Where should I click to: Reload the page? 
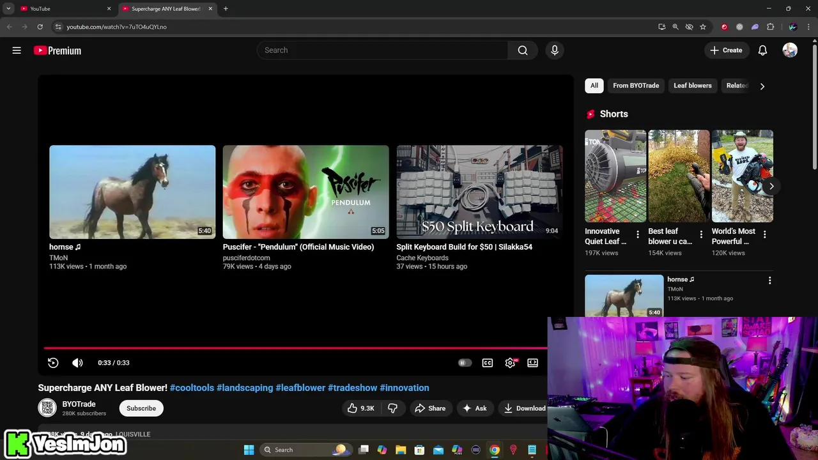pos(40,27)
